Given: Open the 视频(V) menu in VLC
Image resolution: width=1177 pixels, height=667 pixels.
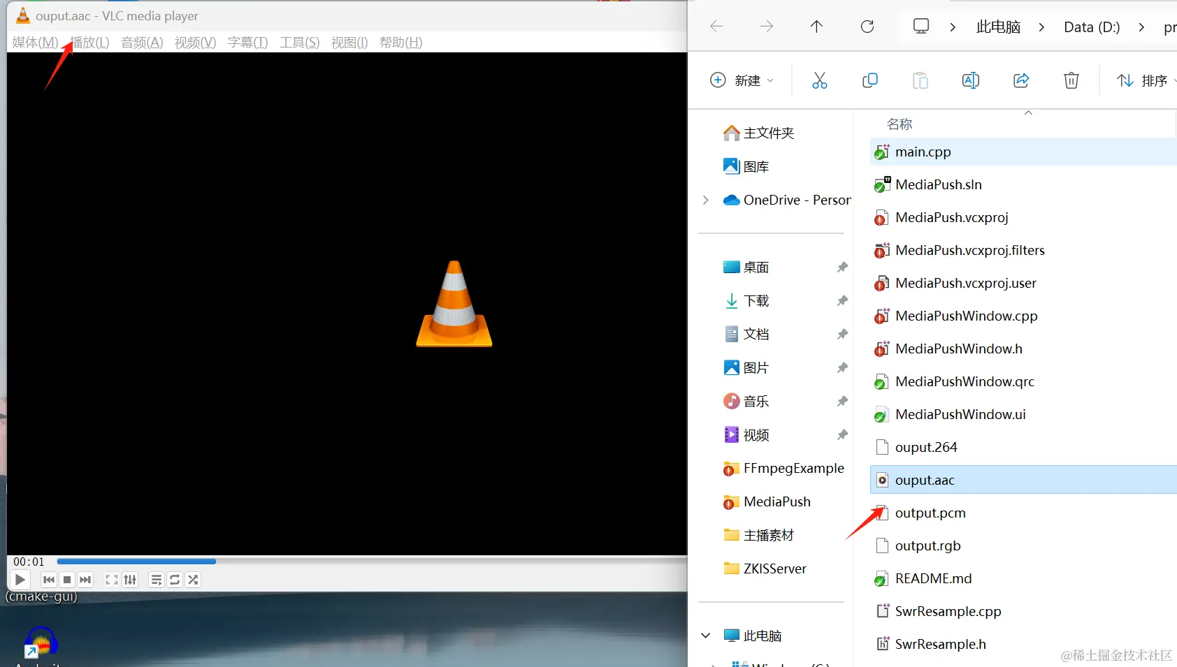Looking at the screenshot, I should click(x=195, y=43).
